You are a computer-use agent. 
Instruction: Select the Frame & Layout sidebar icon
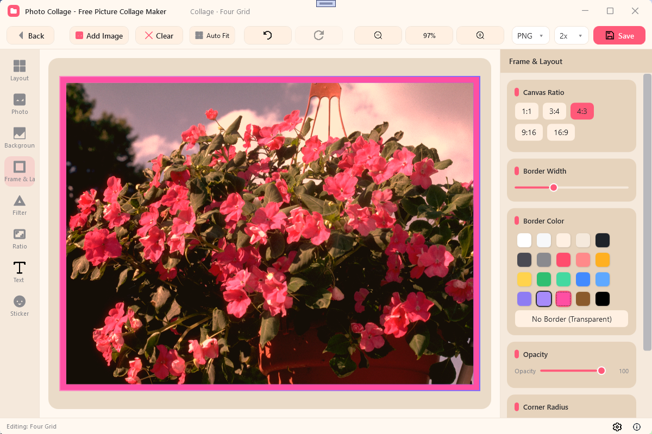[x=20, y=171]
